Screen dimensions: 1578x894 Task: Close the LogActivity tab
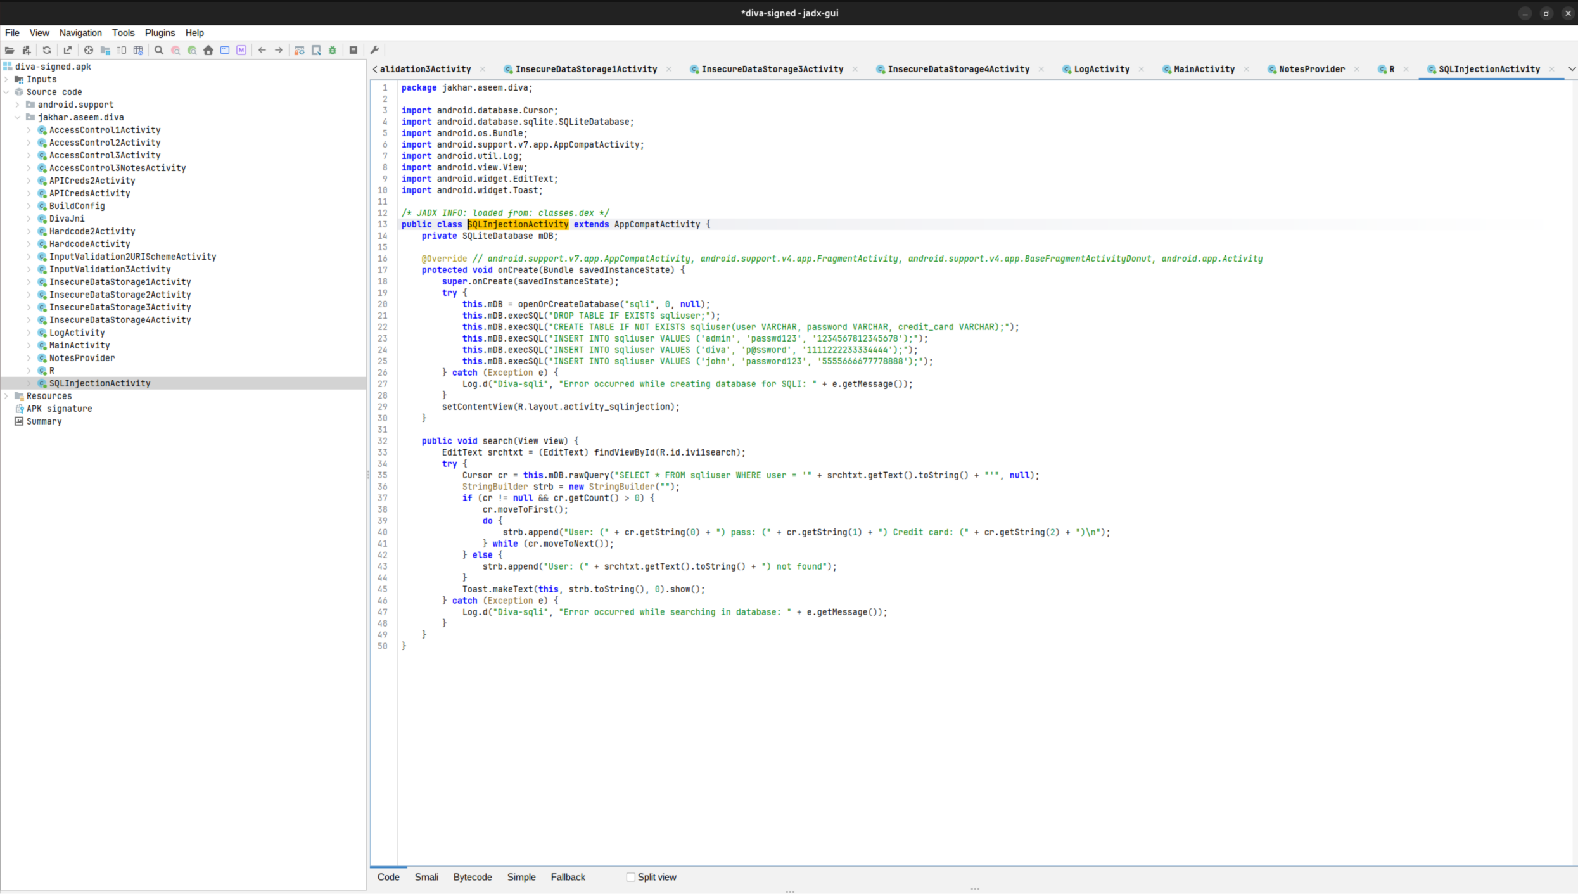coord(1142,69)
